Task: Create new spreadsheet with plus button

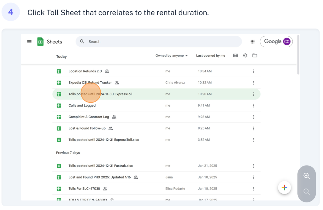Action: tap(284, 188)
